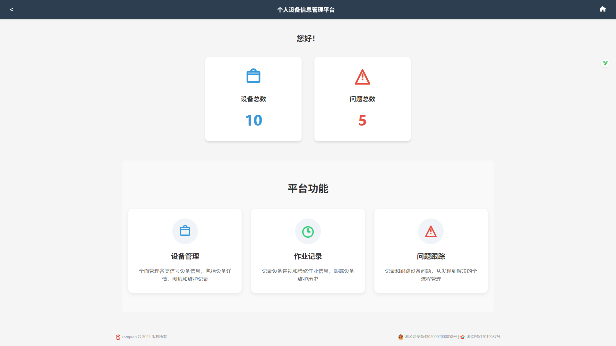Click the police badge emblem in the footer
This screenshot has height=346, width=616.
click(x=400, y=337)
